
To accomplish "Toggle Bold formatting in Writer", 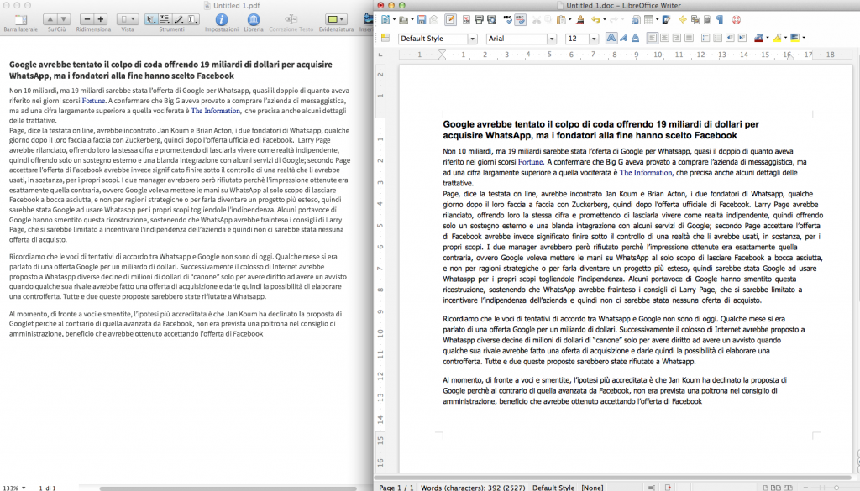I will click(x=611, y=38).
